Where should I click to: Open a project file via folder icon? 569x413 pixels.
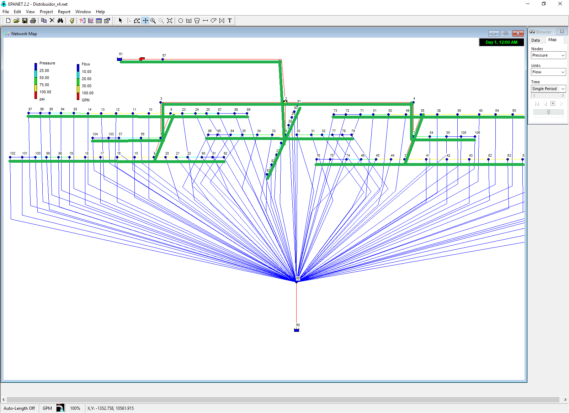(16, 21)
